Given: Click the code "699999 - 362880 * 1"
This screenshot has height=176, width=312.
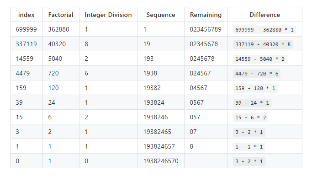Looking at the screenshot, I should 264,30.
